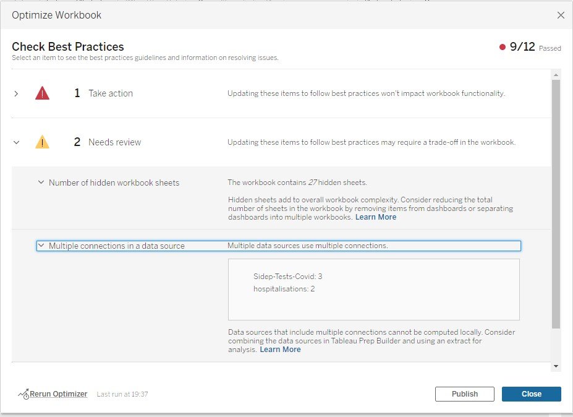The image size is (573, 417).
Task: Click the Last run at 19:37 text
Action: click(x=122, y=394)
